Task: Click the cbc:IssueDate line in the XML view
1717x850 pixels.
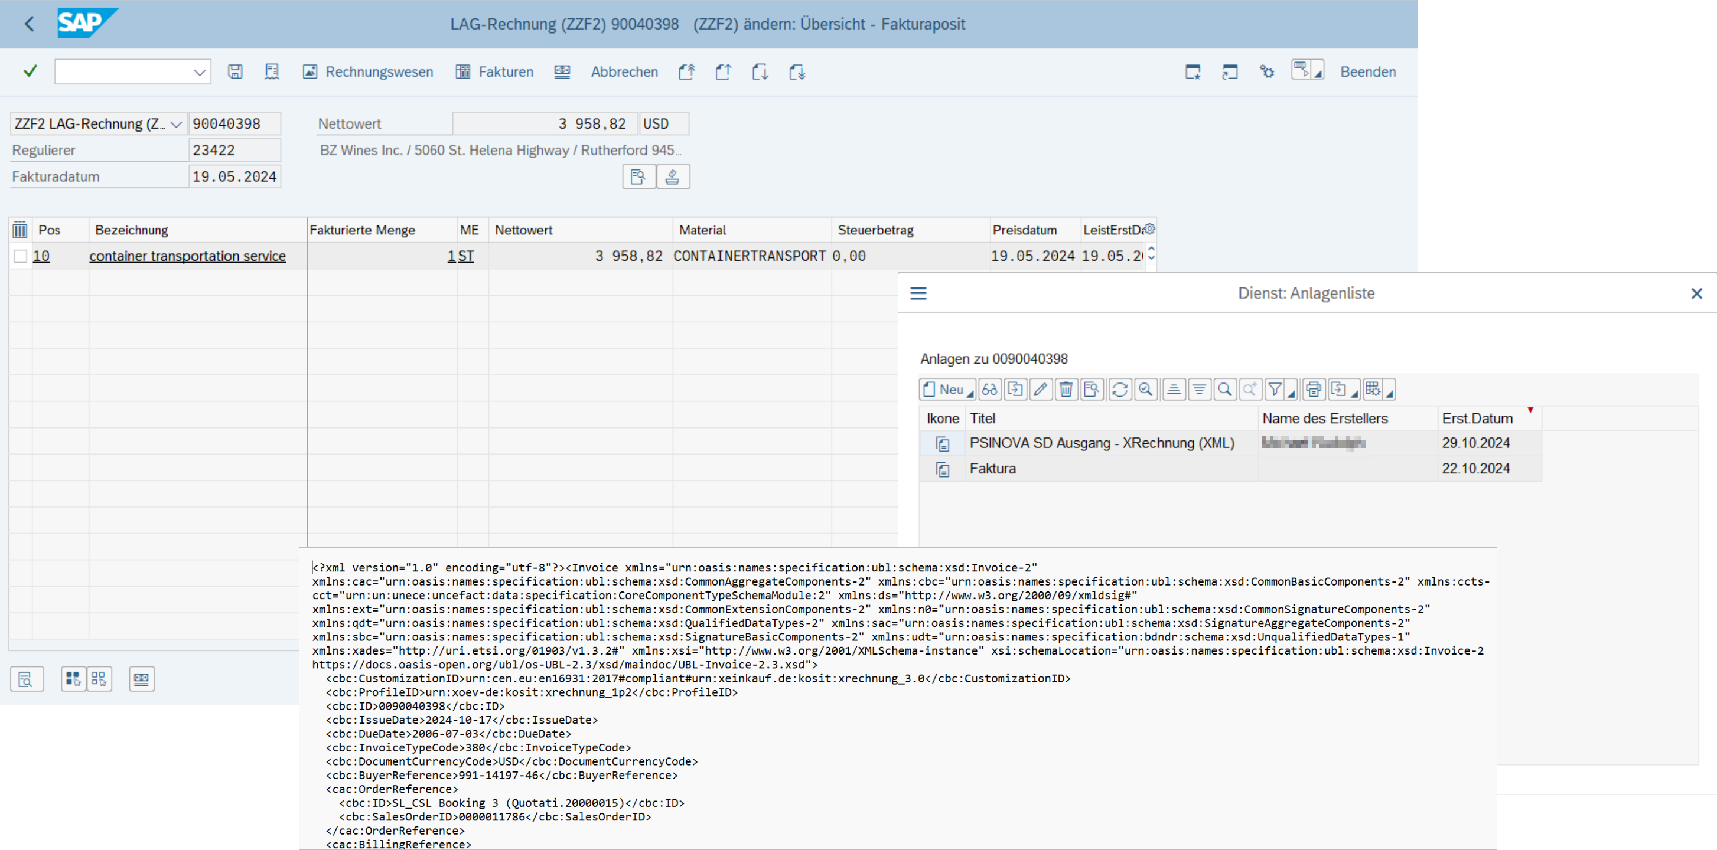Action: coord(462,720)
